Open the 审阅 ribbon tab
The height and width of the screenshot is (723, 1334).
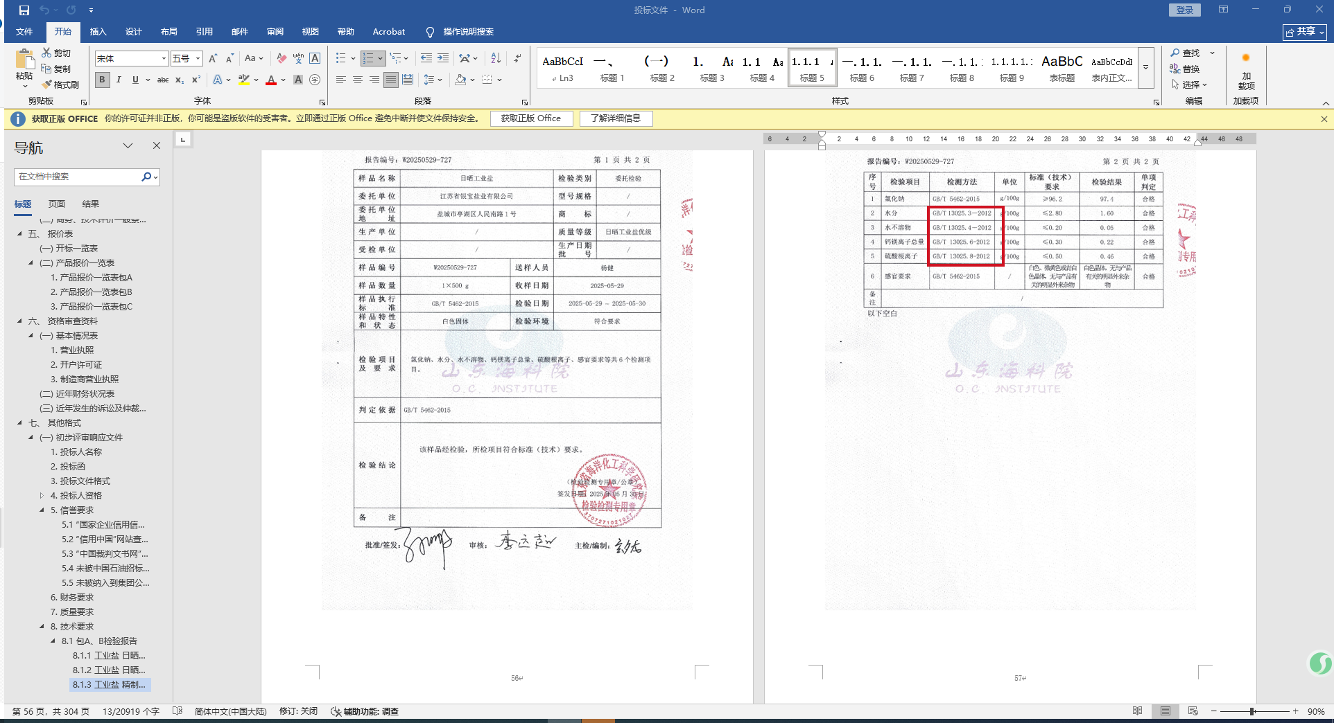click(275, 32)
